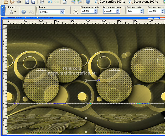
Task: Close the tool options palette
Action: tap(3, 7)
